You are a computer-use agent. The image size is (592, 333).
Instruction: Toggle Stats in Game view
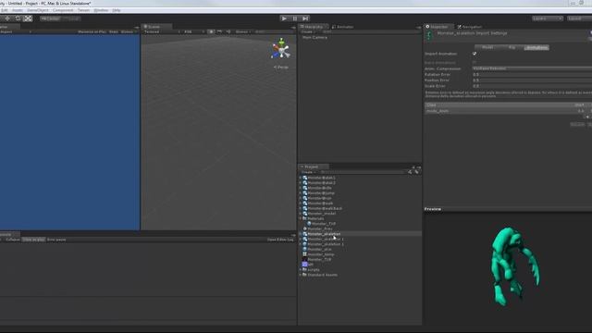pos(113,31)
